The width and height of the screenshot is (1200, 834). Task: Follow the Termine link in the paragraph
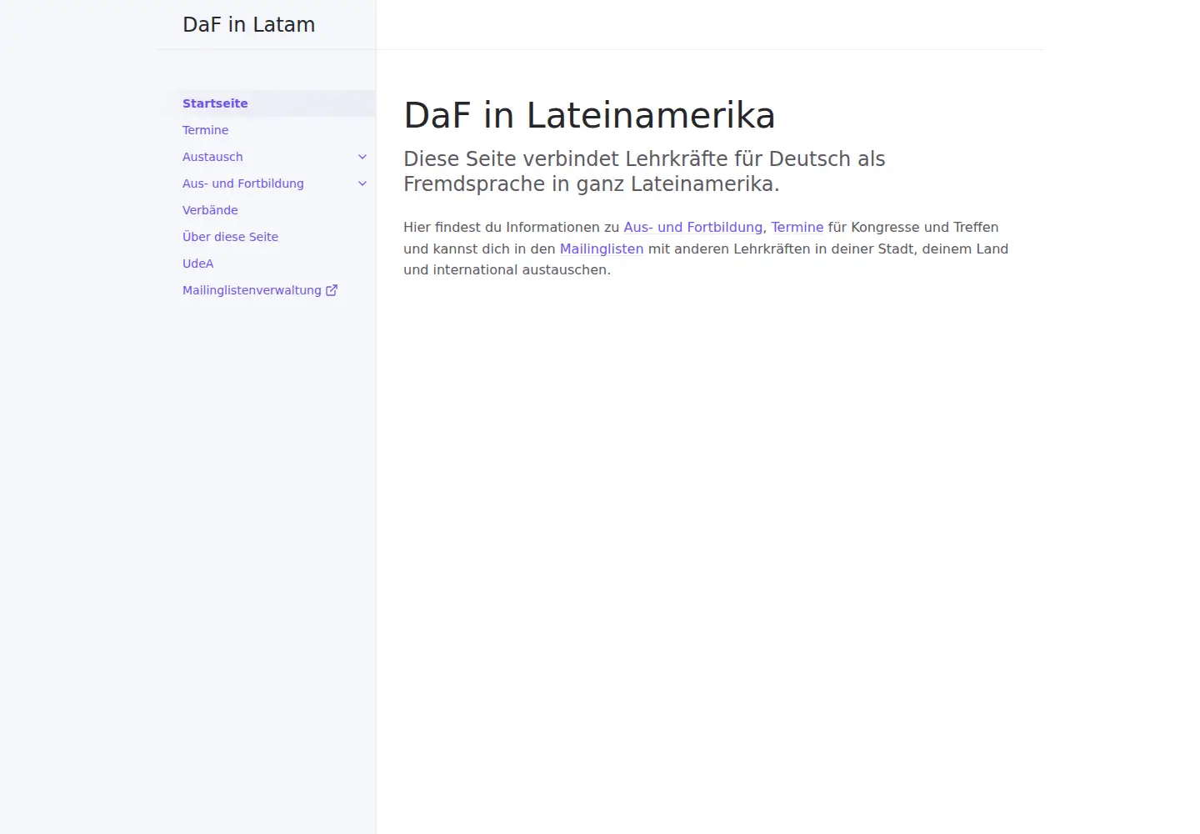point(797,227)
